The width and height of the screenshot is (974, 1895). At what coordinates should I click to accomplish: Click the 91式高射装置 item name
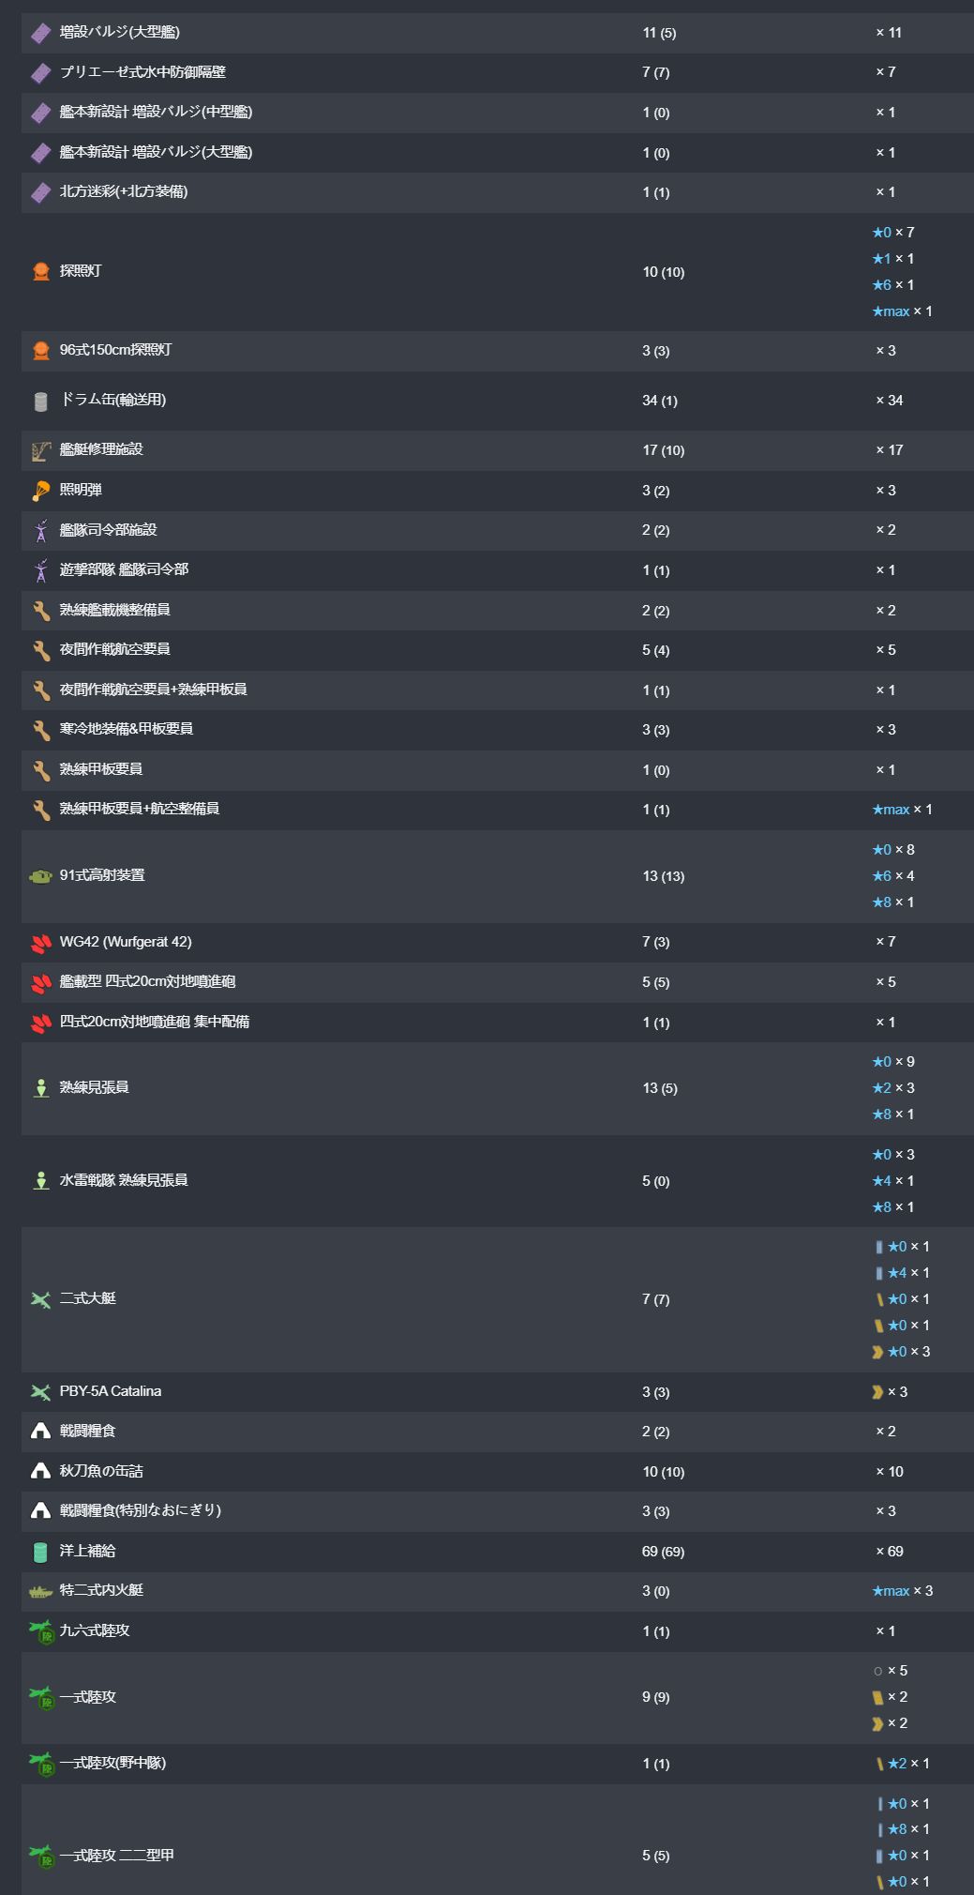[102, 875]
